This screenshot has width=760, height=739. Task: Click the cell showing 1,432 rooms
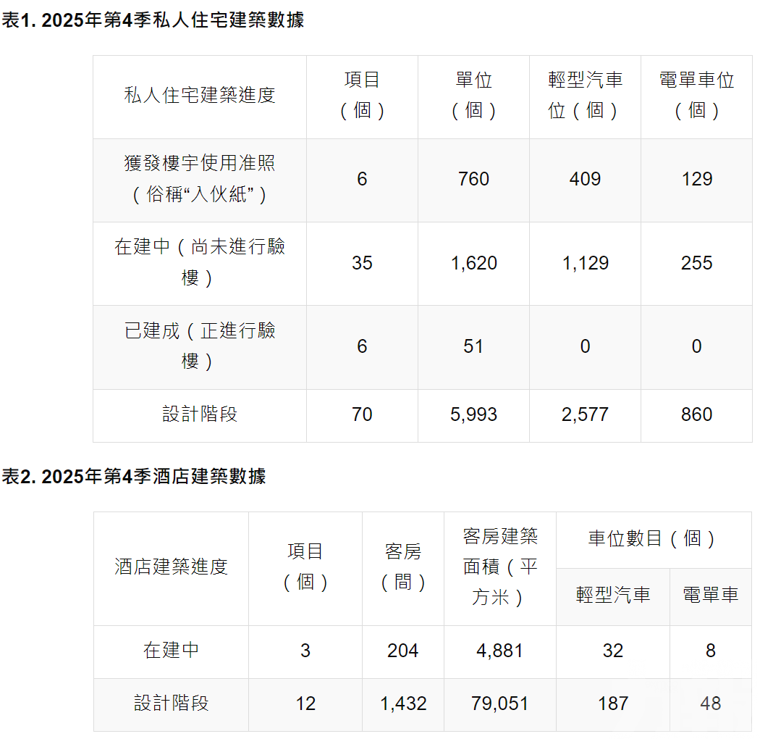(402, 703)
